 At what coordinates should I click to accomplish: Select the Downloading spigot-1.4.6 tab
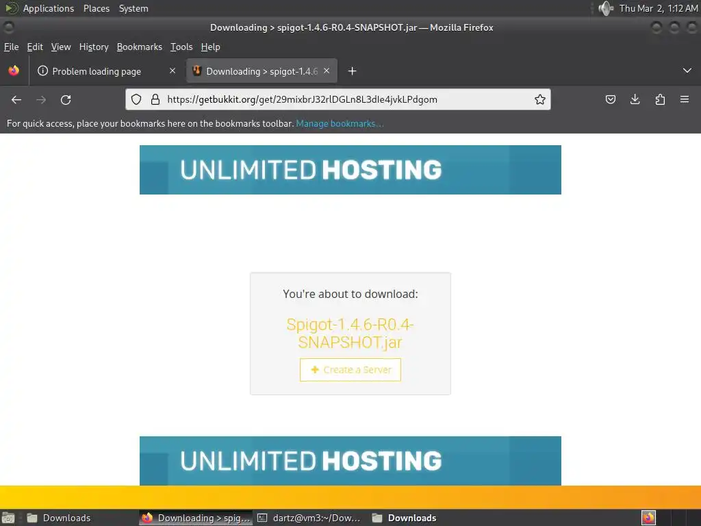262,71
